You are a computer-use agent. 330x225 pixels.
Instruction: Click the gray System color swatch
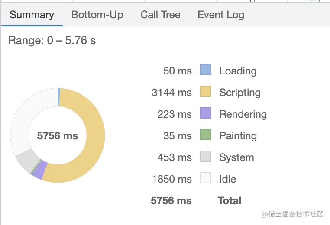pyautogui.click(x=206, y=157)
